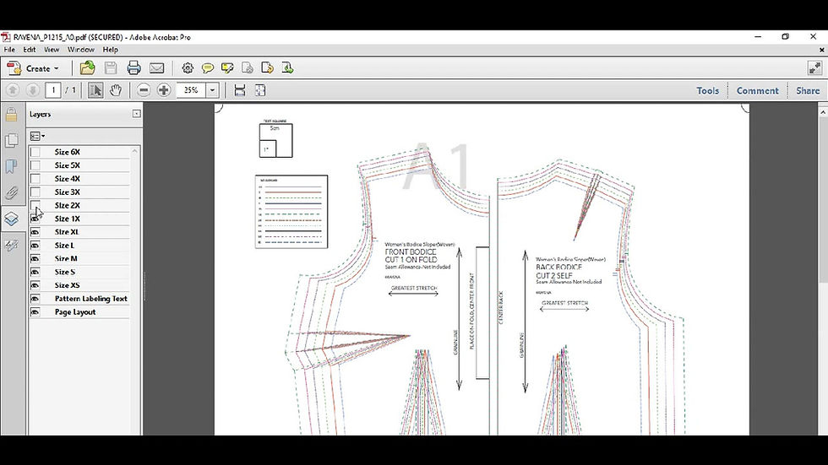Show the Size 2X layer

[x=35, y=205]
